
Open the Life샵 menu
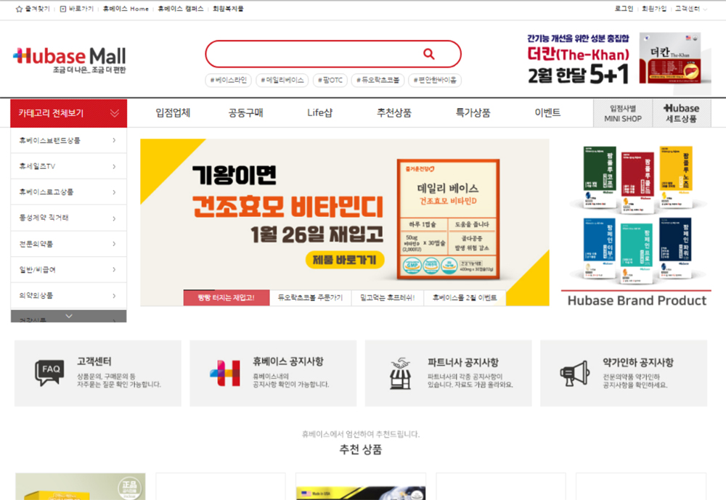point(320,113)
